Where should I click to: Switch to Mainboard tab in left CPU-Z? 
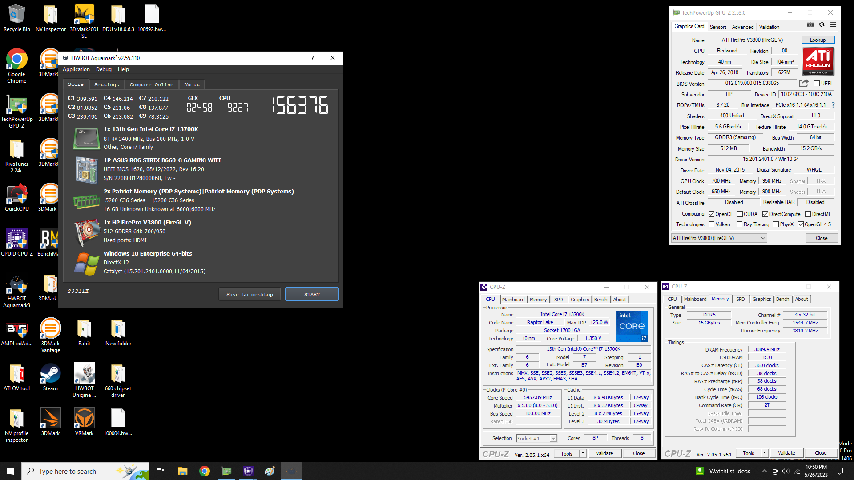(513, 300)
